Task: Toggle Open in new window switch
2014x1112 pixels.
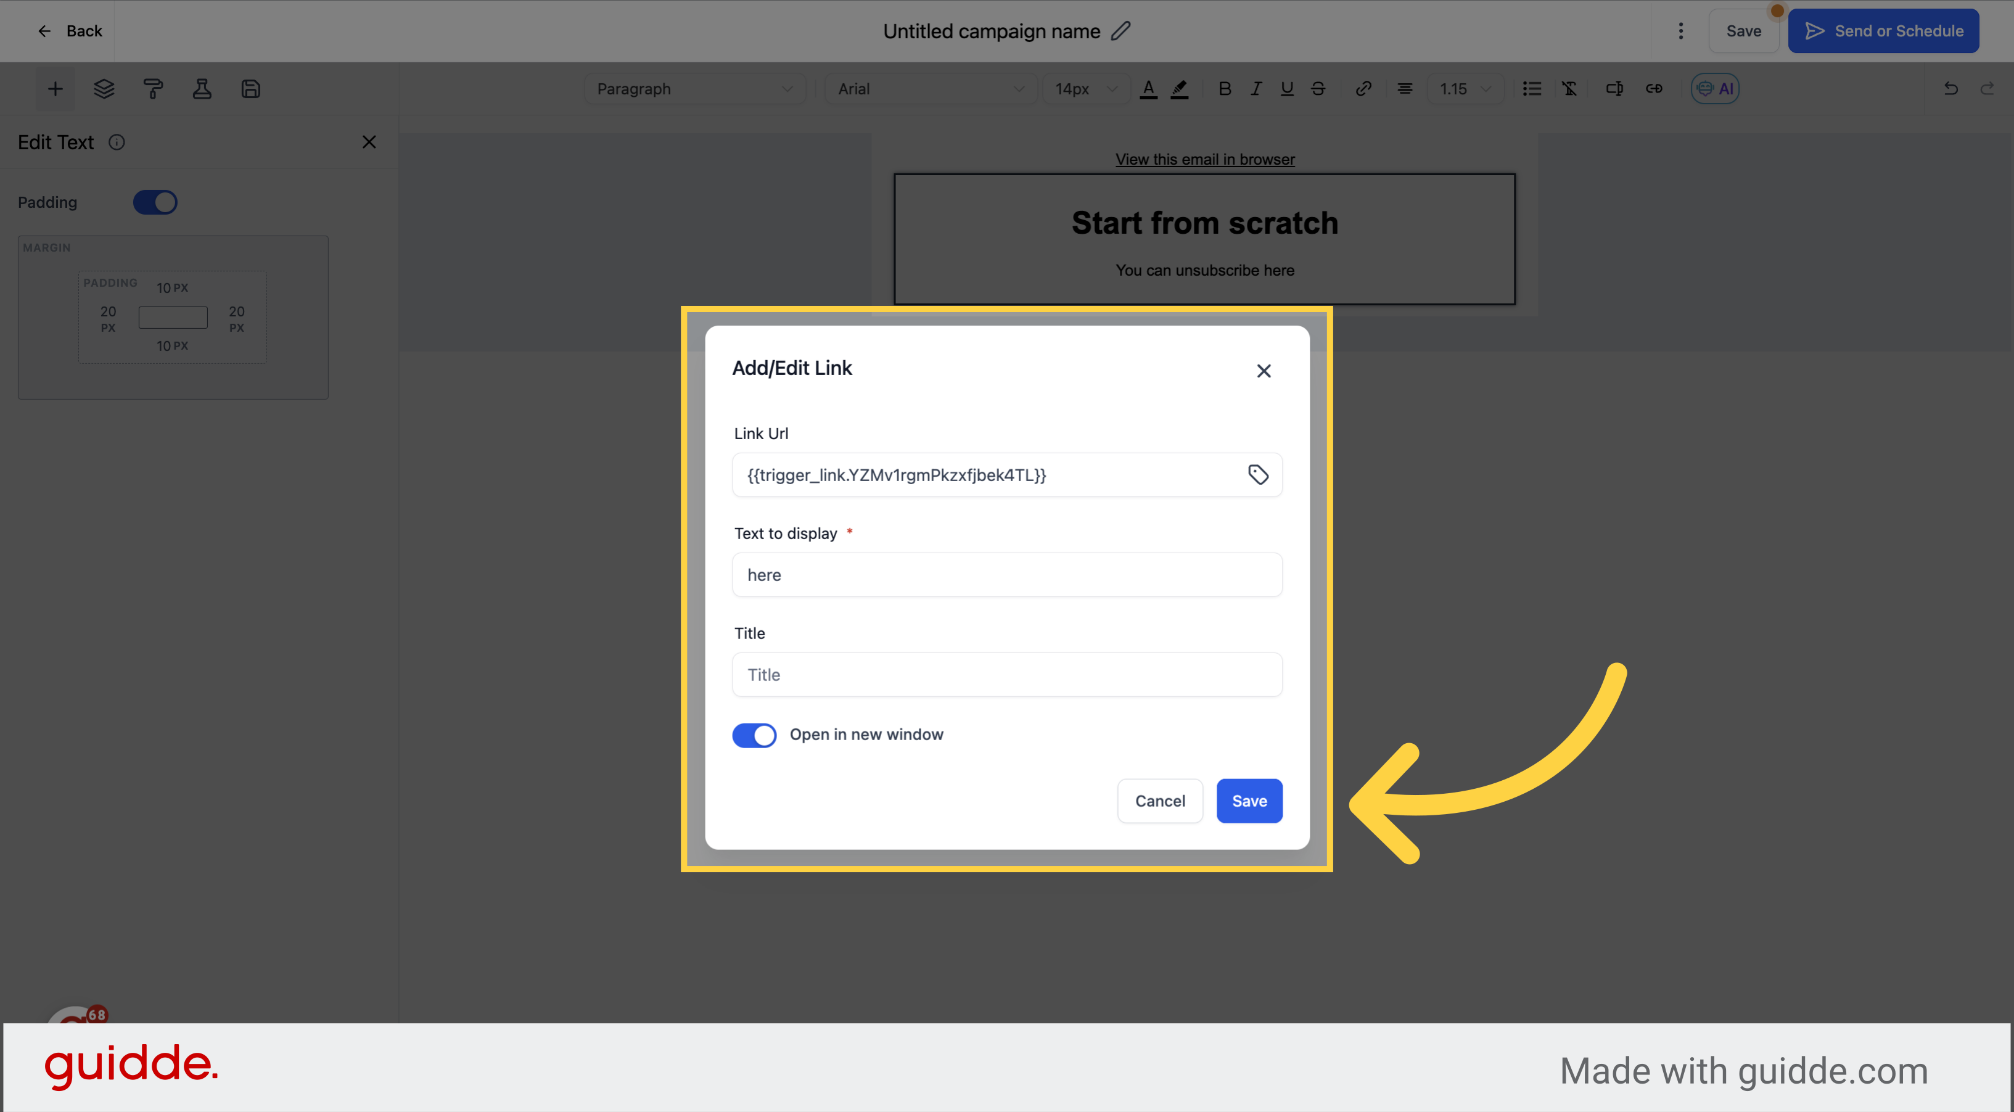Action: [754, 735]
